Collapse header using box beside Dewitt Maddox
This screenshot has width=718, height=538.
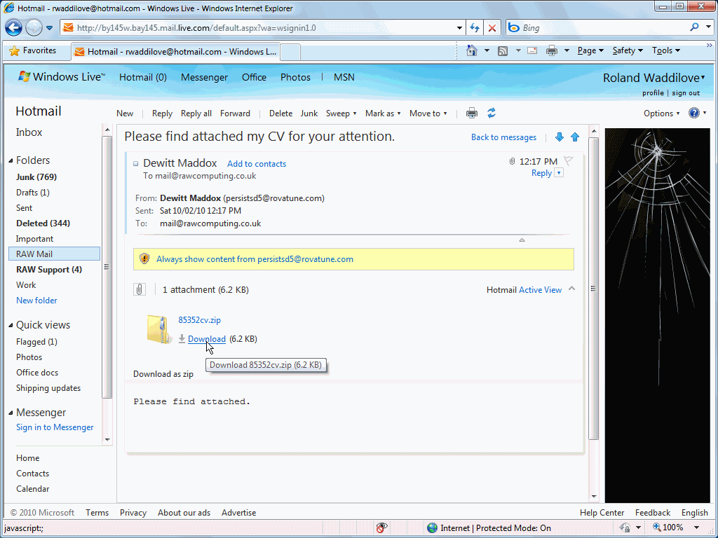pos(136,164)
